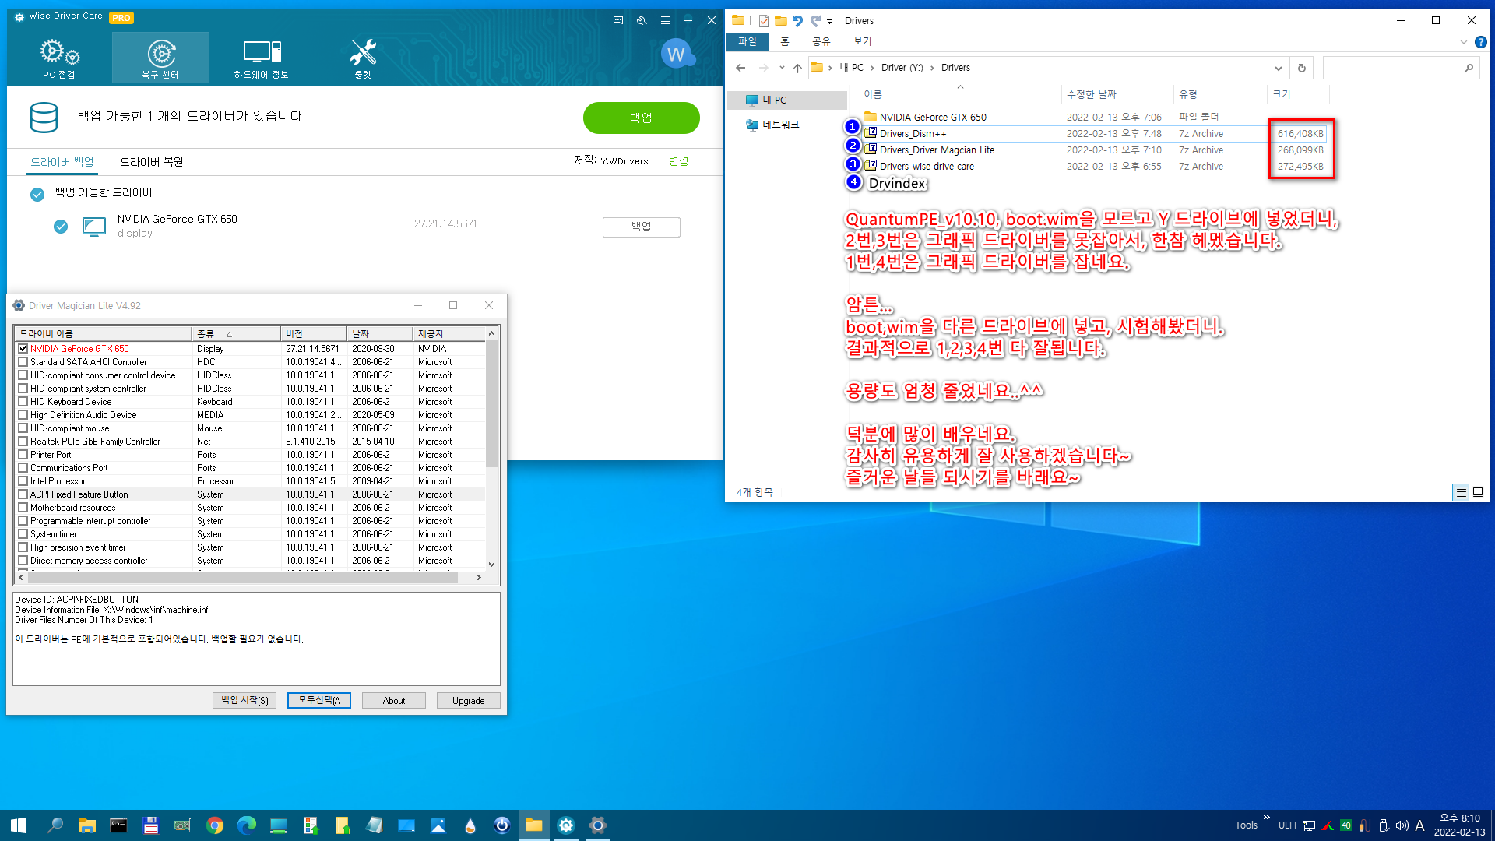Viewport: 1495px width, 841px height.
Task: Open the Customize Quick Access Toolbar dropdown
Action: [829, 22]
